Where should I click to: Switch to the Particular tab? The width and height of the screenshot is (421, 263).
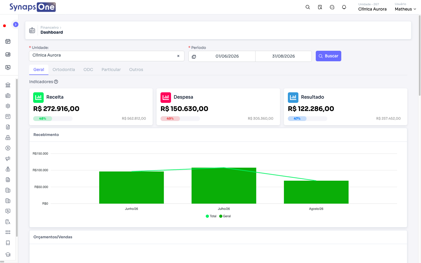tap(111, 70)
